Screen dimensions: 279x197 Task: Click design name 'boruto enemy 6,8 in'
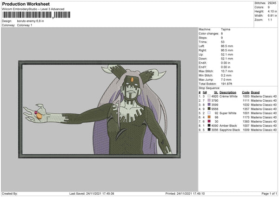30,21
